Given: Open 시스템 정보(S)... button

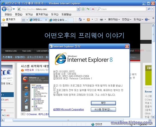Looking at the screenshot, I should (103, 109).
